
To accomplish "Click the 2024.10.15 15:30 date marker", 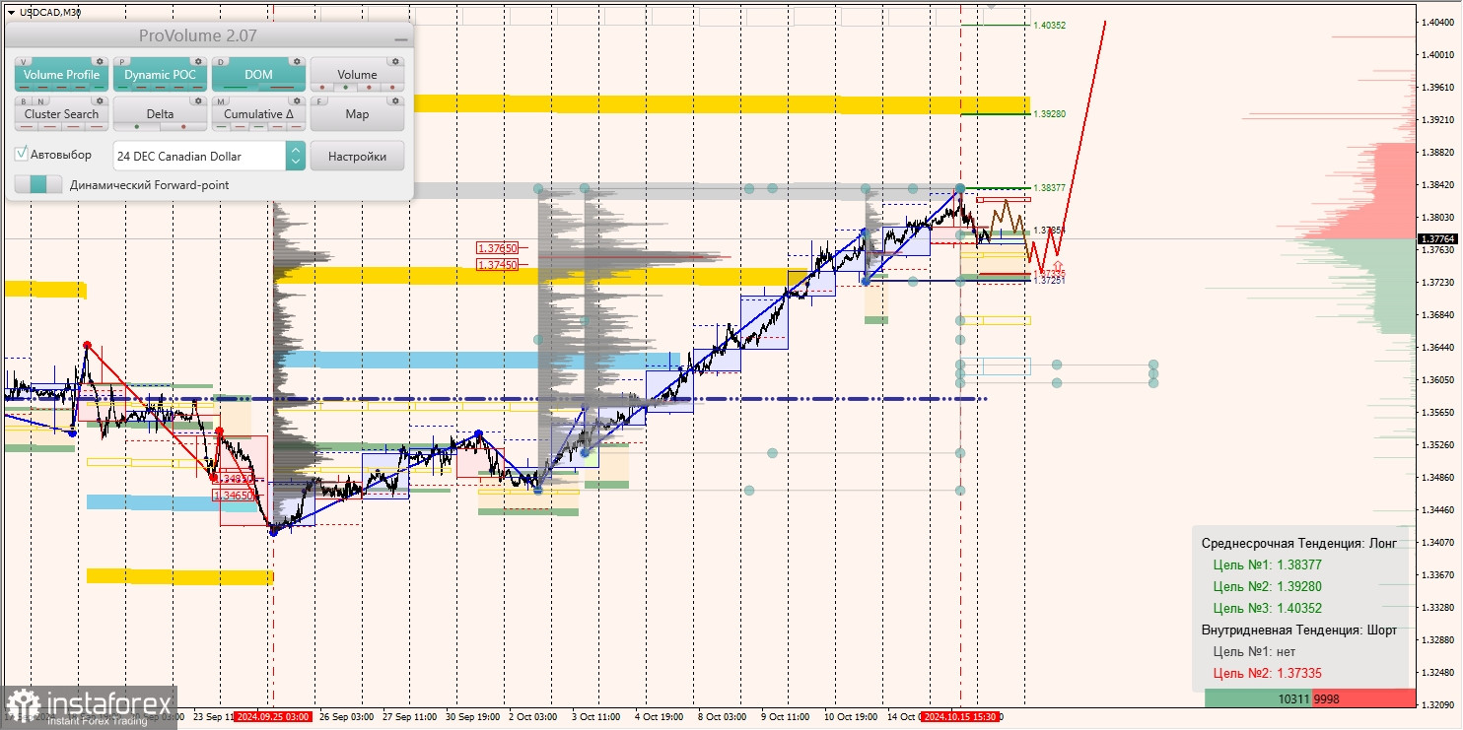I will tap(959, 717).
